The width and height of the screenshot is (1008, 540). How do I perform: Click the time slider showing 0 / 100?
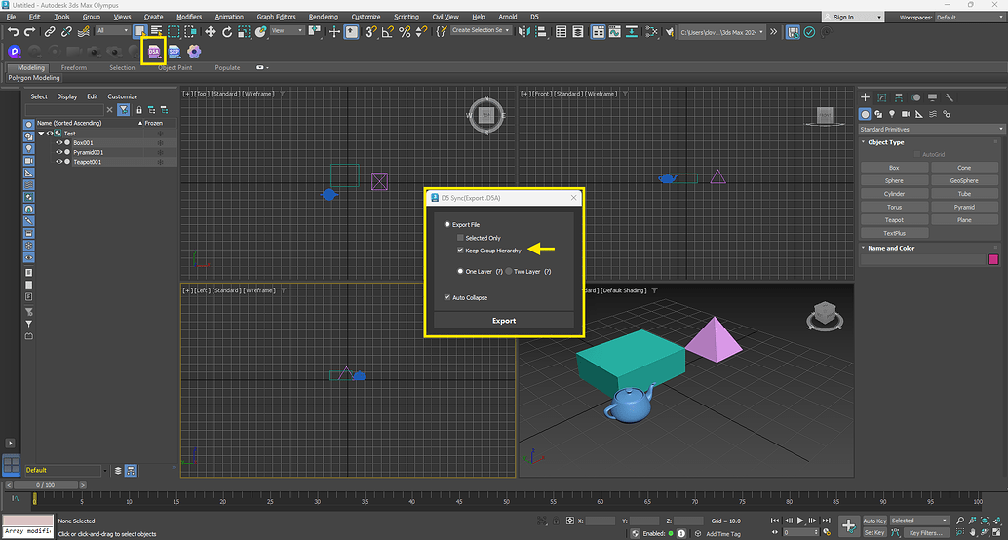click(x=45, y=484)
